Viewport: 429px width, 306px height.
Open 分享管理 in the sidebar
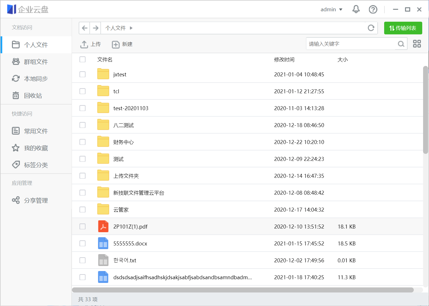pyautogui.click(x=36, y=200)
